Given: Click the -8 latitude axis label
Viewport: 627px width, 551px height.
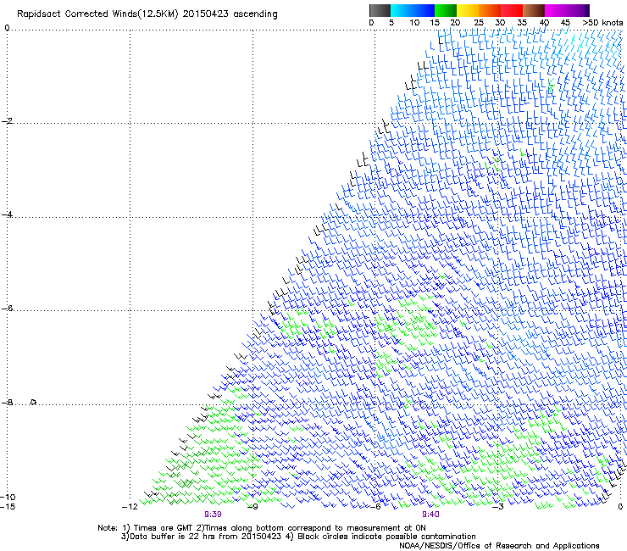Looking at the screenshot, I should (x=7, y=402).
